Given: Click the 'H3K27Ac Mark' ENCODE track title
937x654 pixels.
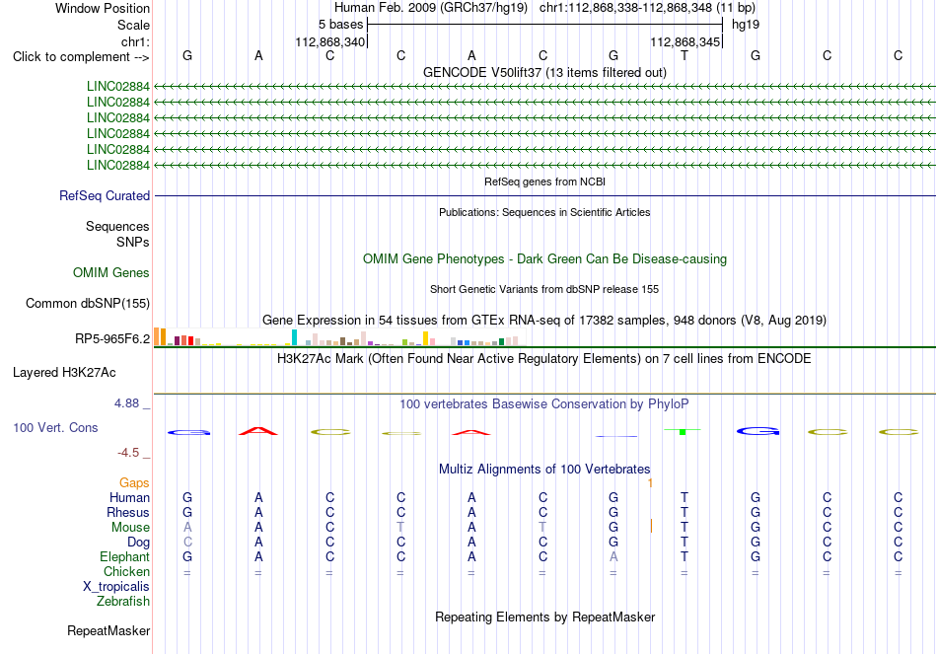Looking at the screenshot, I should click(544, 359).
